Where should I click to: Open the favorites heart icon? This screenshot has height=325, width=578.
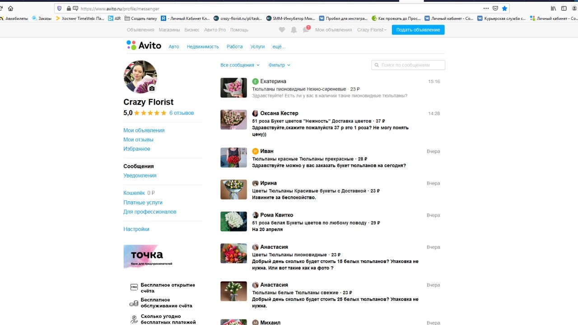(282, 30)
